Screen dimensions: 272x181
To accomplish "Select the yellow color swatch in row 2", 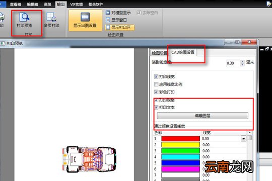I will (181, 145).
